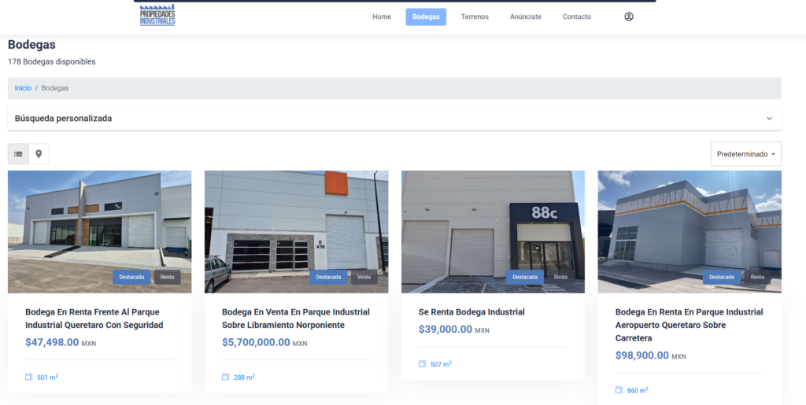Click the area icon beside 288 m²
Screen dimensions: 806x405
226,377
